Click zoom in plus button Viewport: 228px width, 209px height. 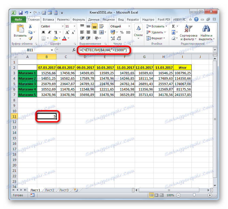coord(210,195)
